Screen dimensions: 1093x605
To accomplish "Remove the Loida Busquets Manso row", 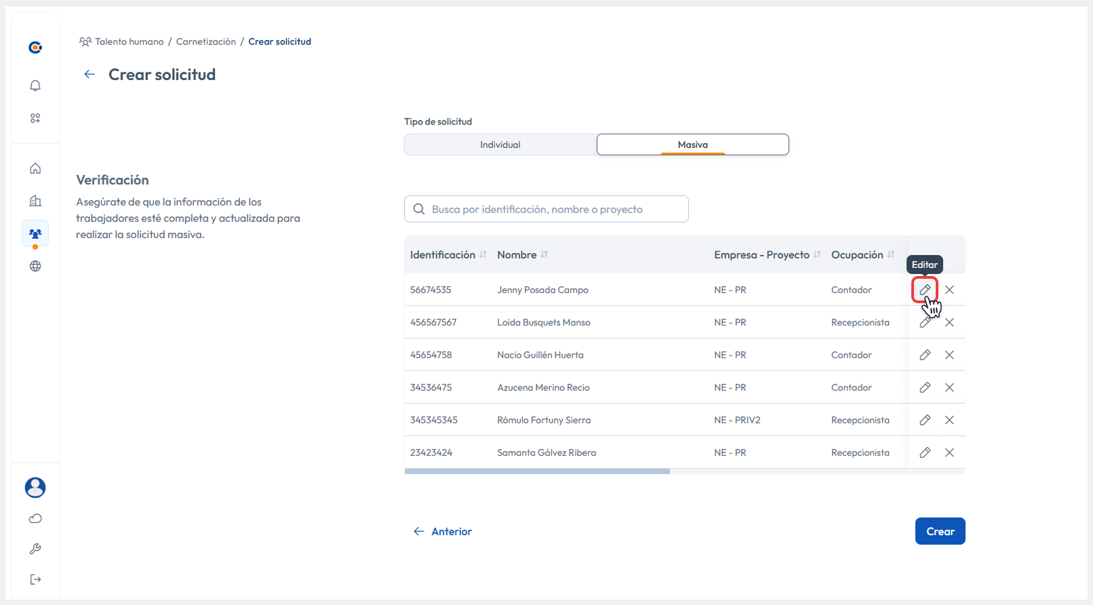I will pos(949,322).
